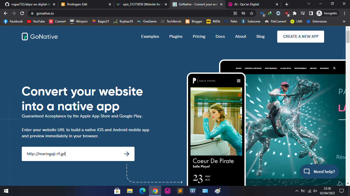Click the Incognito profile chip
Image resolution: width=350 pixels, height=196 pixels.
(x=328, y=13)
